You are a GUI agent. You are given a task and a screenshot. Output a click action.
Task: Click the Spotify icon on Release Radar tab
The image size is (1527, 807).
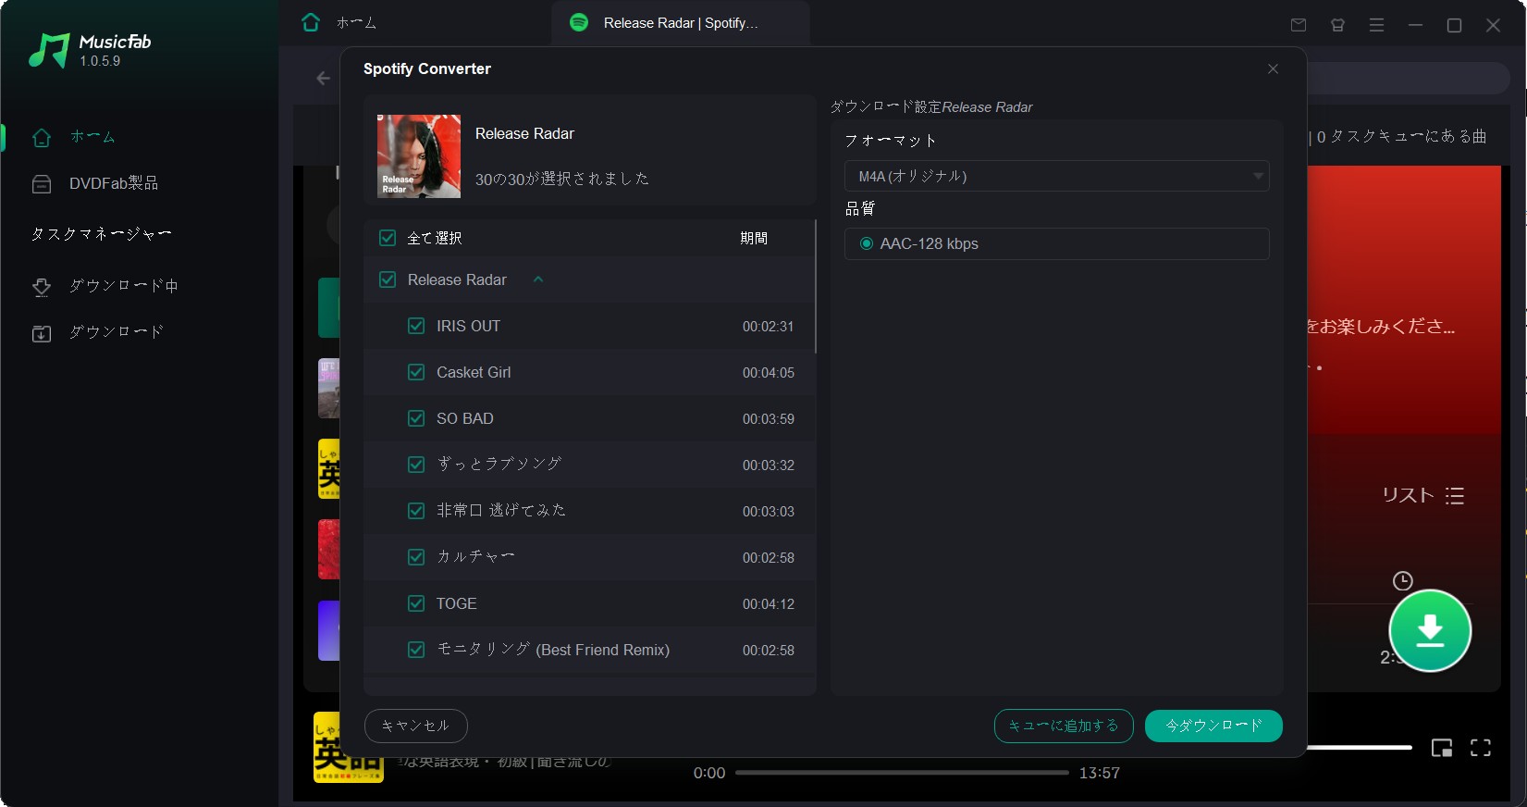579,22
